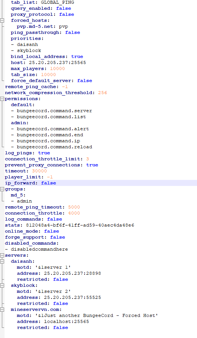
Task: Click the address 25.20.205.237:55525
Action: (x=73, y=297)
